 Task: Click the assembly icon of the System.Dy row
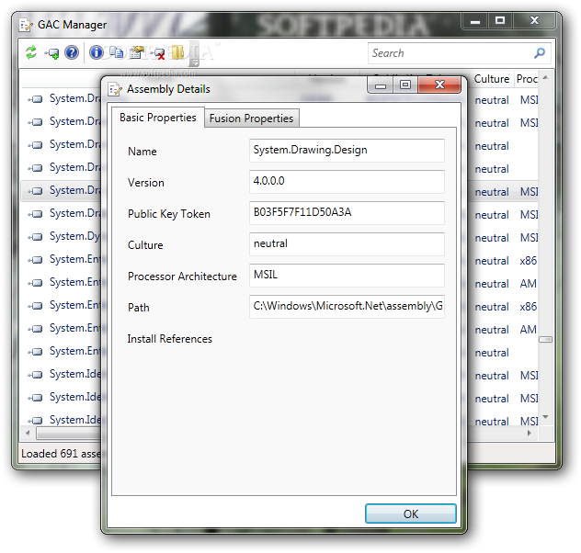point(35,237)
